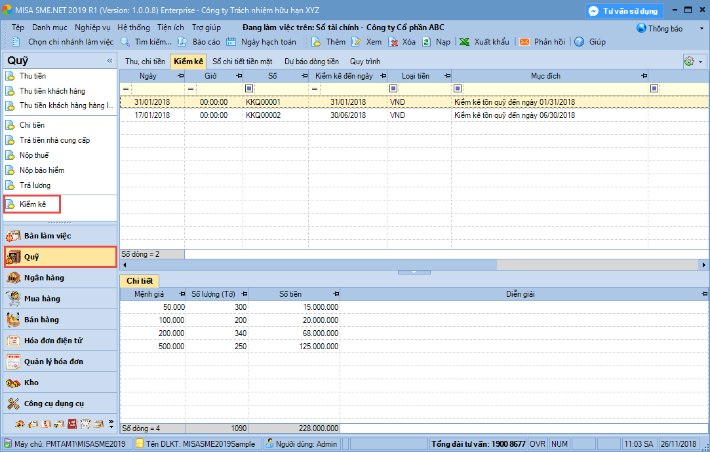The image size is (710, 452).
Task: Click the Thu tiền khách hàng link
Action: 52,91
